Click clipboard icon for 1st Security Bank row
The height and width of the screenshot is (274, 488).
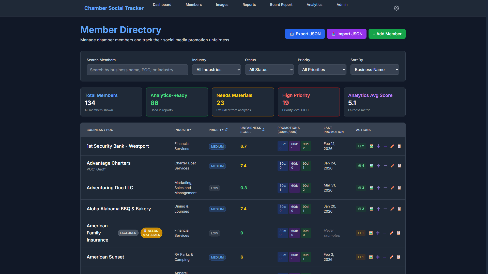click(x=399, y=146)
